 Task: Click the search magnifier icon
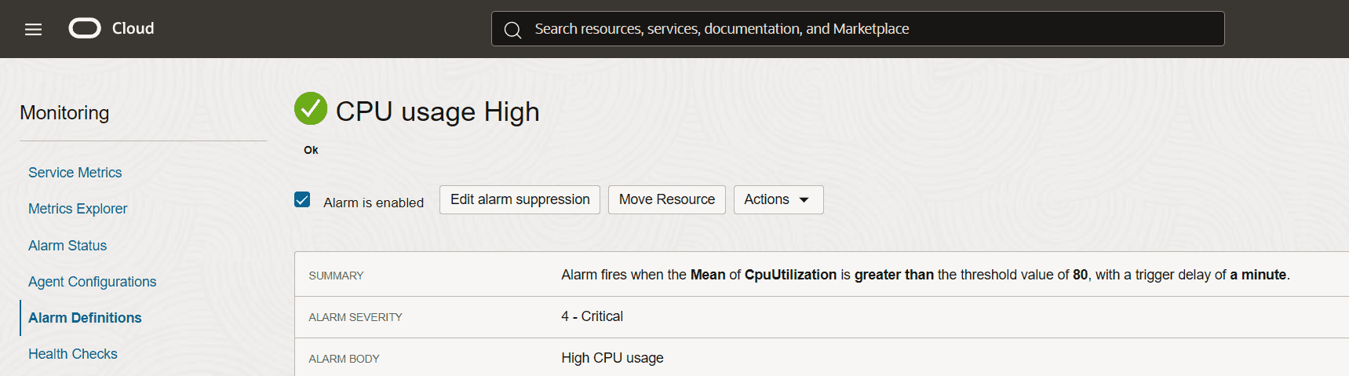tap(512, 30)
